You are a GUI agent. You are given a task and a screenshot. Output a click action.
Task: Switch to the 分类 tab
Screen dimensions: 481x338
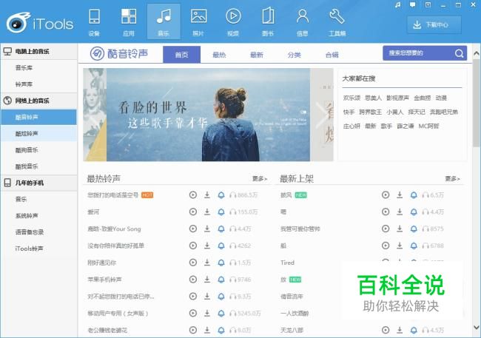tap(295, 55)
